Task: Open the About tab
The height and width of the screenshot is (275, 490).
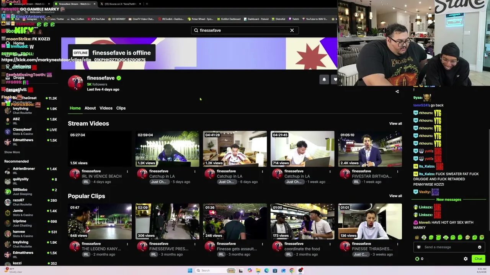Action: (x=90, y=108)
